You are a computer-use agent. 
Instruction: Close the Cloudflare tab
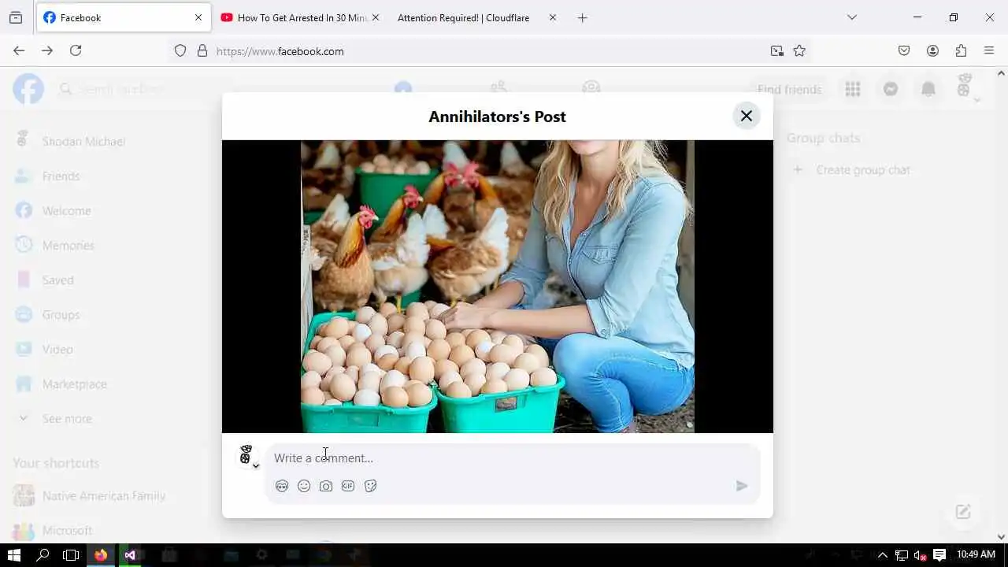(x=552, y=17)
